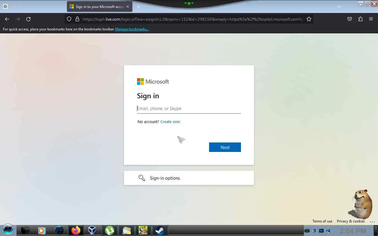
Task: Open the black folder taskbar icon
Action: (x=25, y=230)
